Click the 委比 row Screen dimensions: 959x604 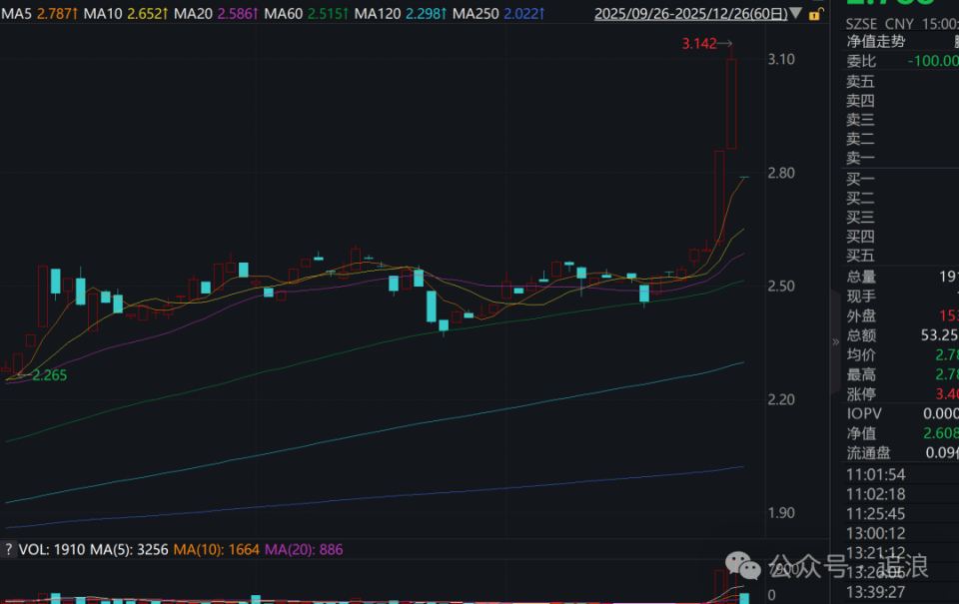902,61
